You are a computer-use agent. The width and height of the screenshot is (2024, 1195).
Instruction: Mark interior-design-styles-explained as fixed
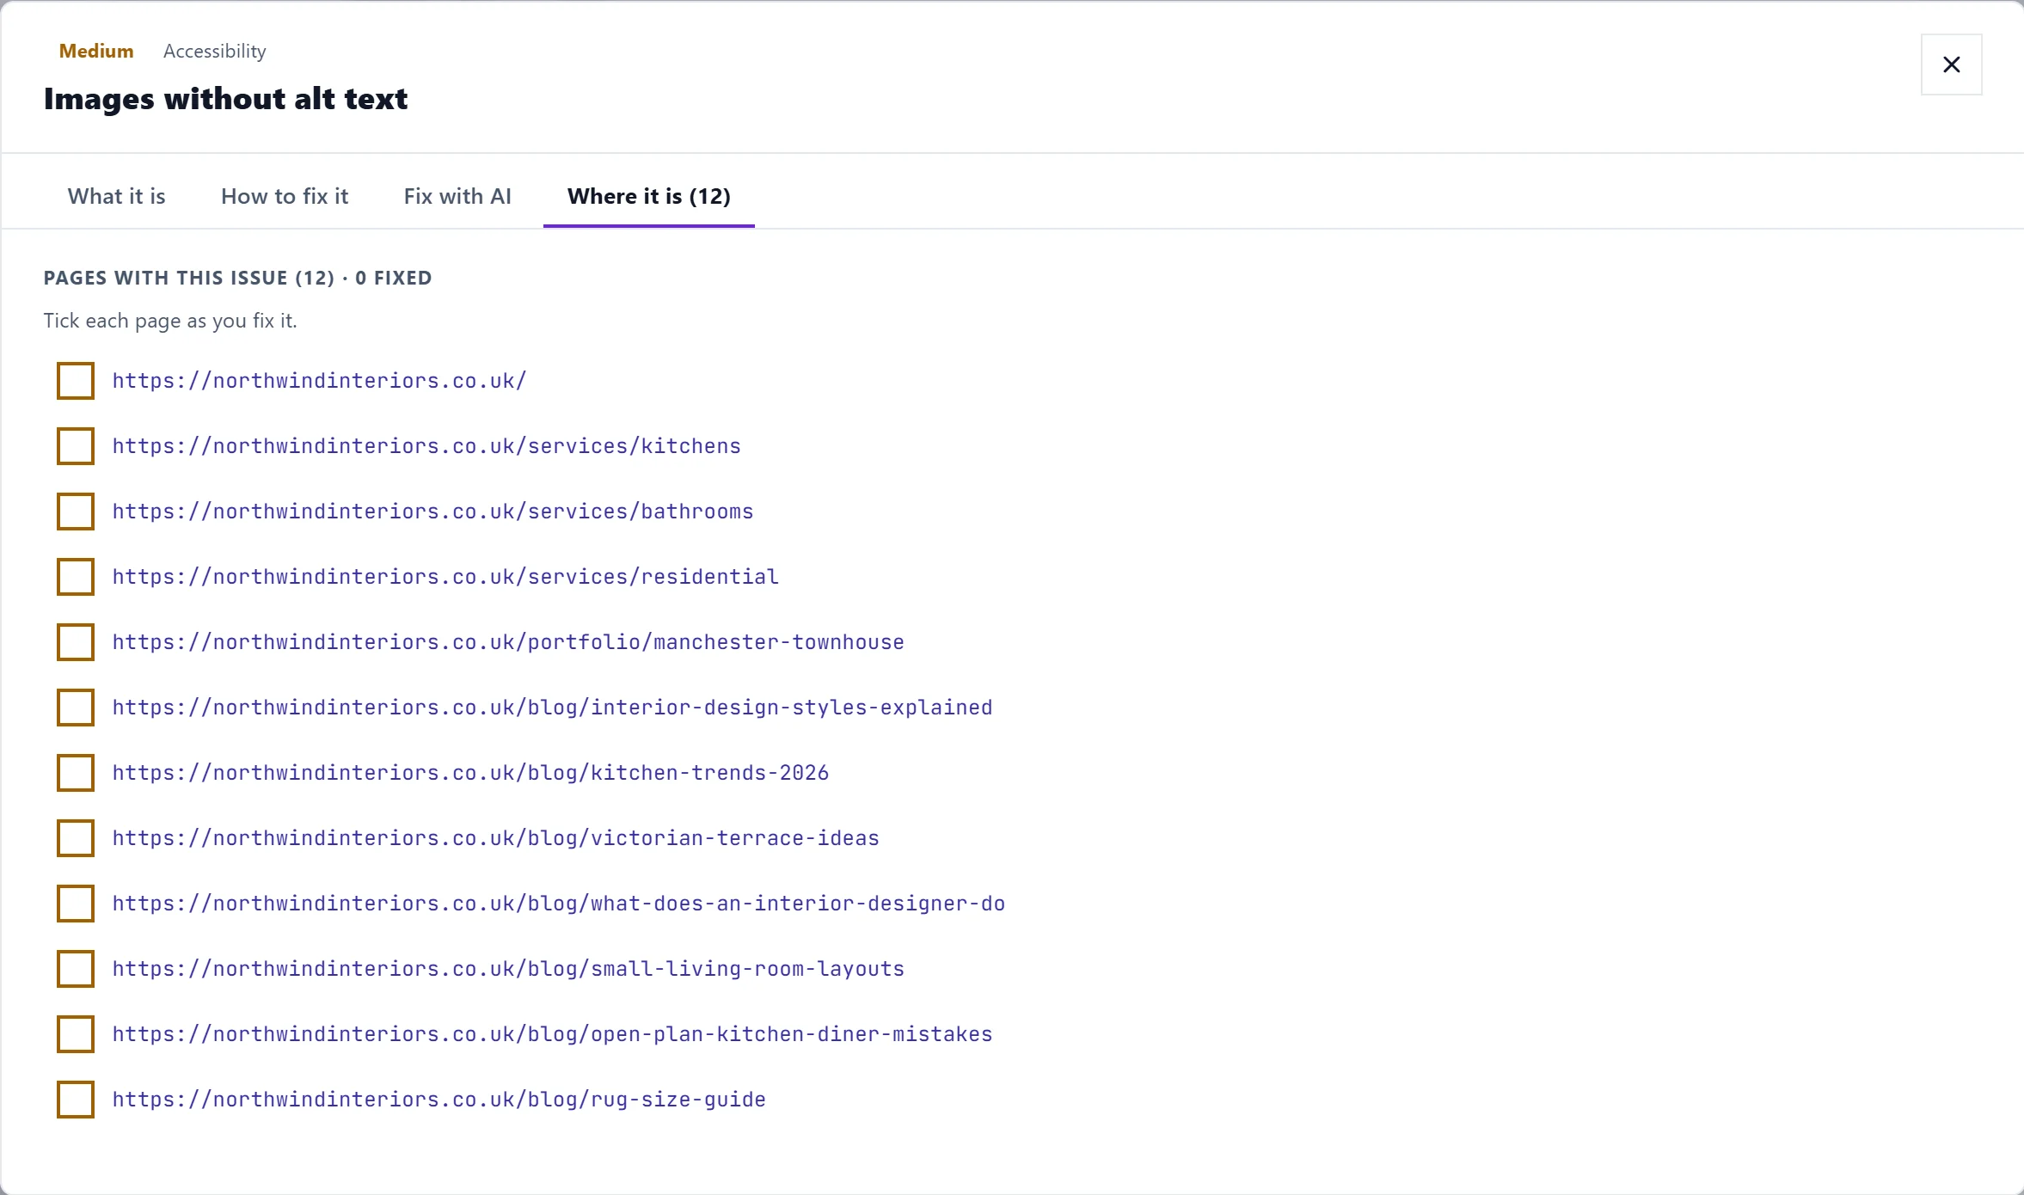[76, 708]
